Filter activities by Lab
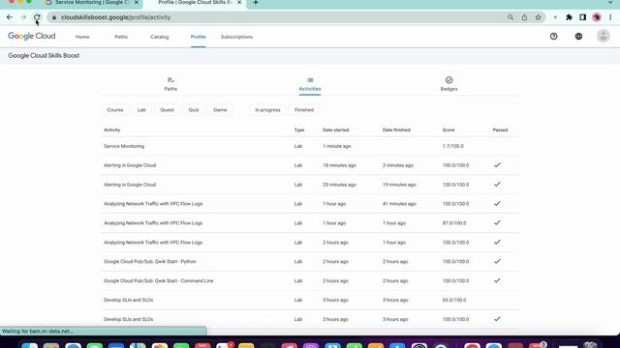620x348 pixels. pyautogui.click(x=141, y=109)
